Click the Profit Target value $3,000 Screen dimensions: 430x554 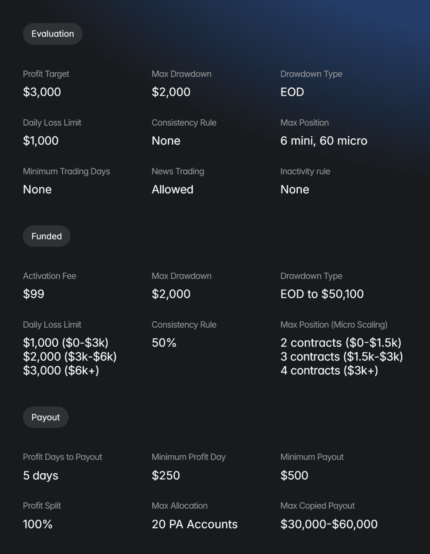tap(42, 92)
